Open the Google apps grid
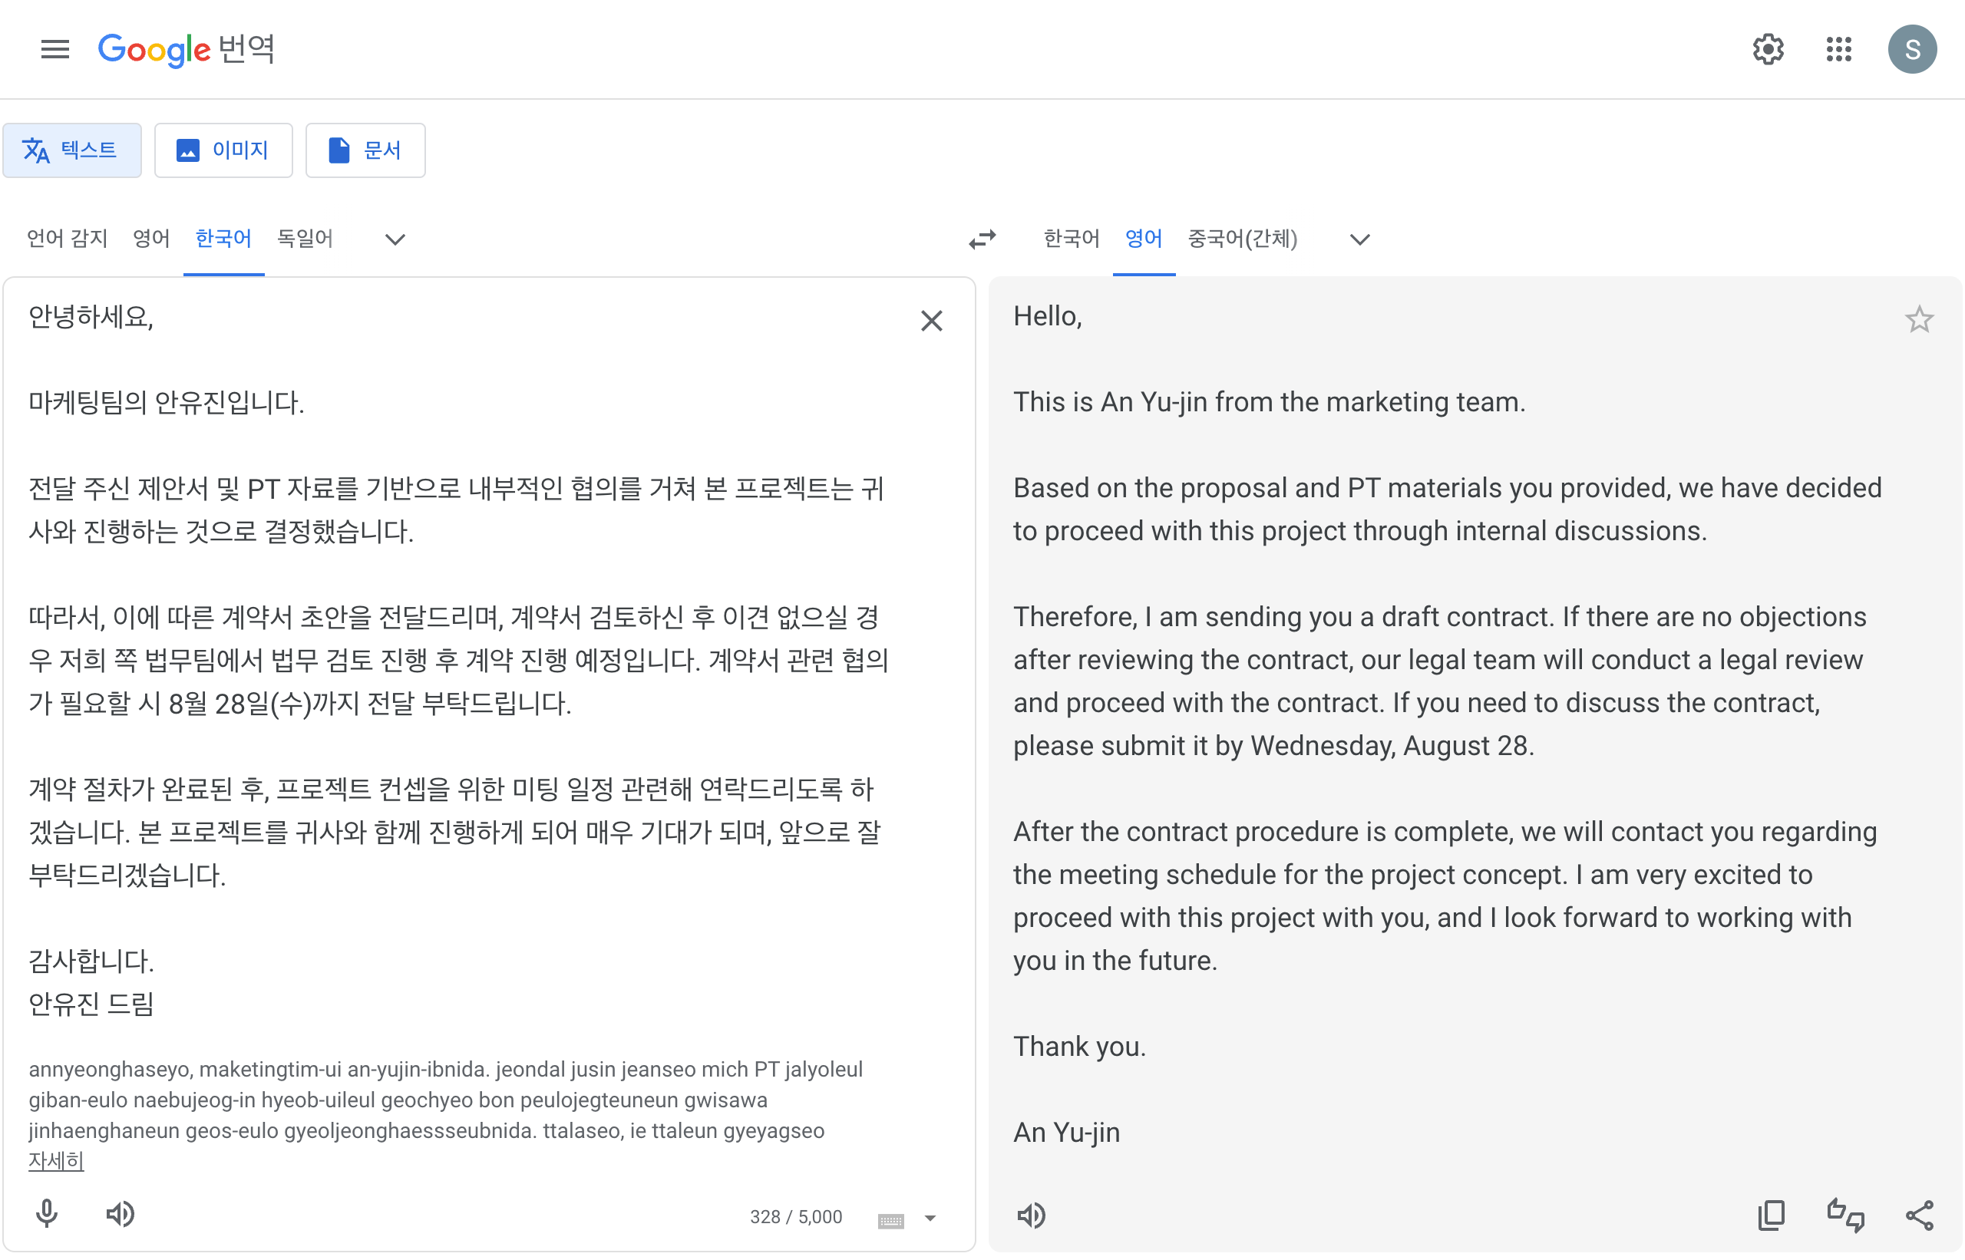Image resolution: width=1965 pixels, height=1260 pixels. coord(1838,49)
